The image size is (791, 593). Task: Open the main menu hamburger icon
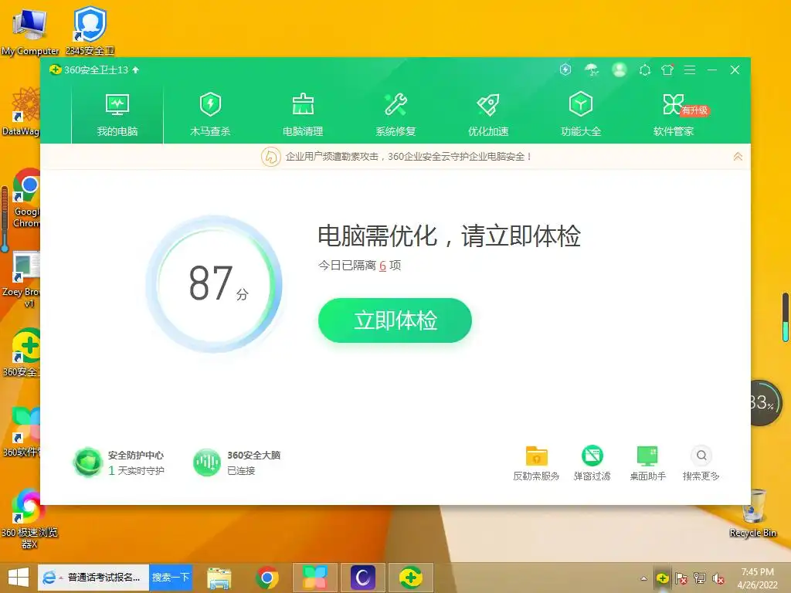click(x=690, y=70)
